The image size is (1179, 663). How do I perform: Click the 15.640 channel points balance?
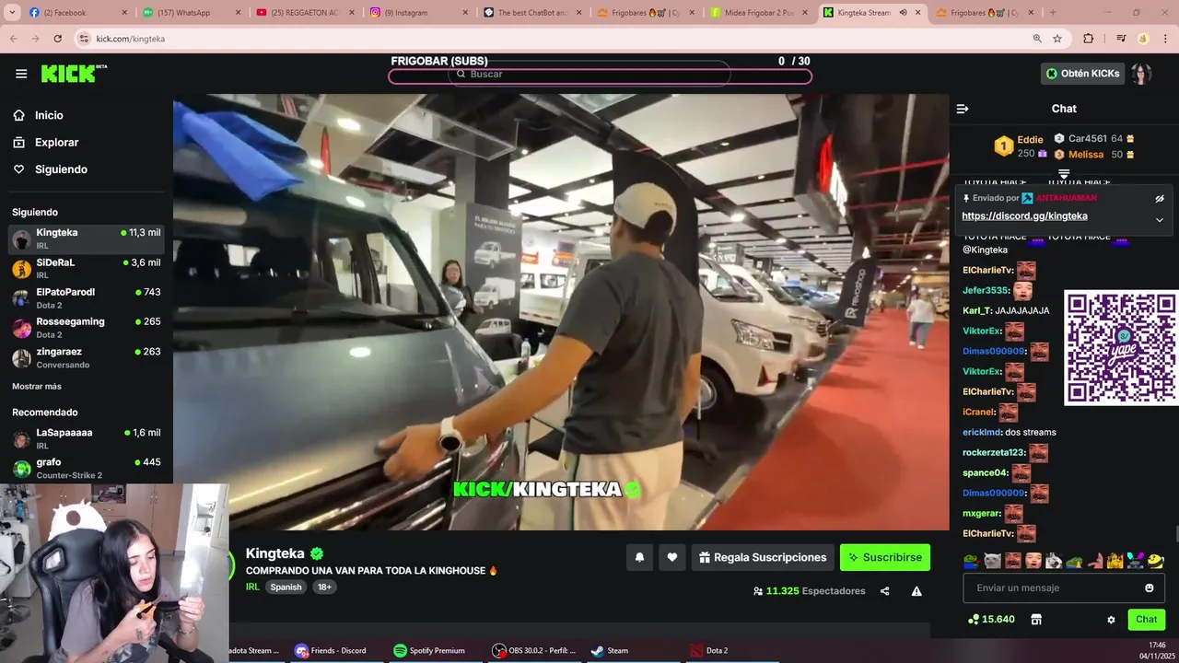point(991,620)
